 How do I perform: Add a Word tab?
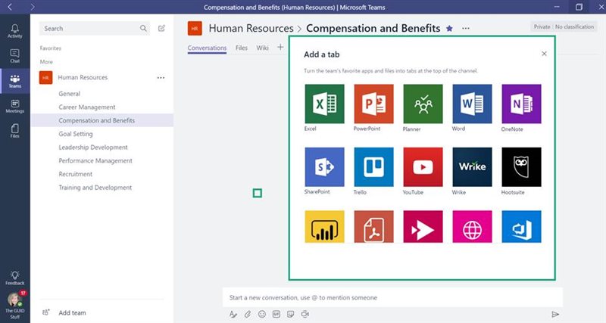(472, 104)
